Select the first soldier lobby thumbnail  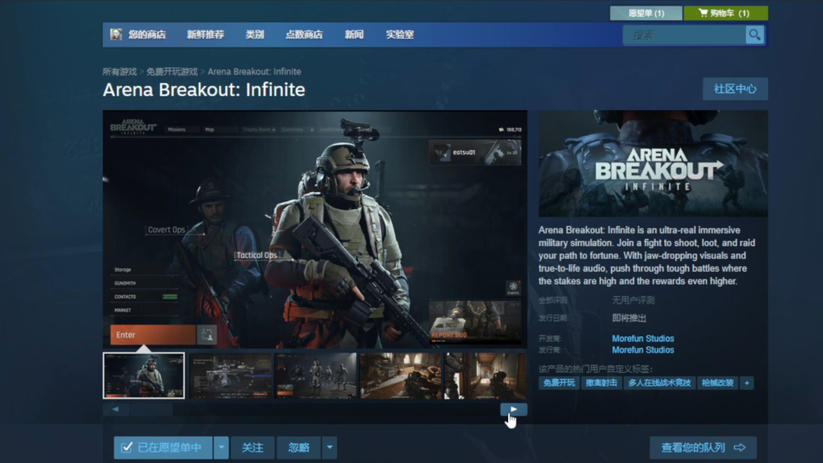pyautogui.click(x=144, y=376)
